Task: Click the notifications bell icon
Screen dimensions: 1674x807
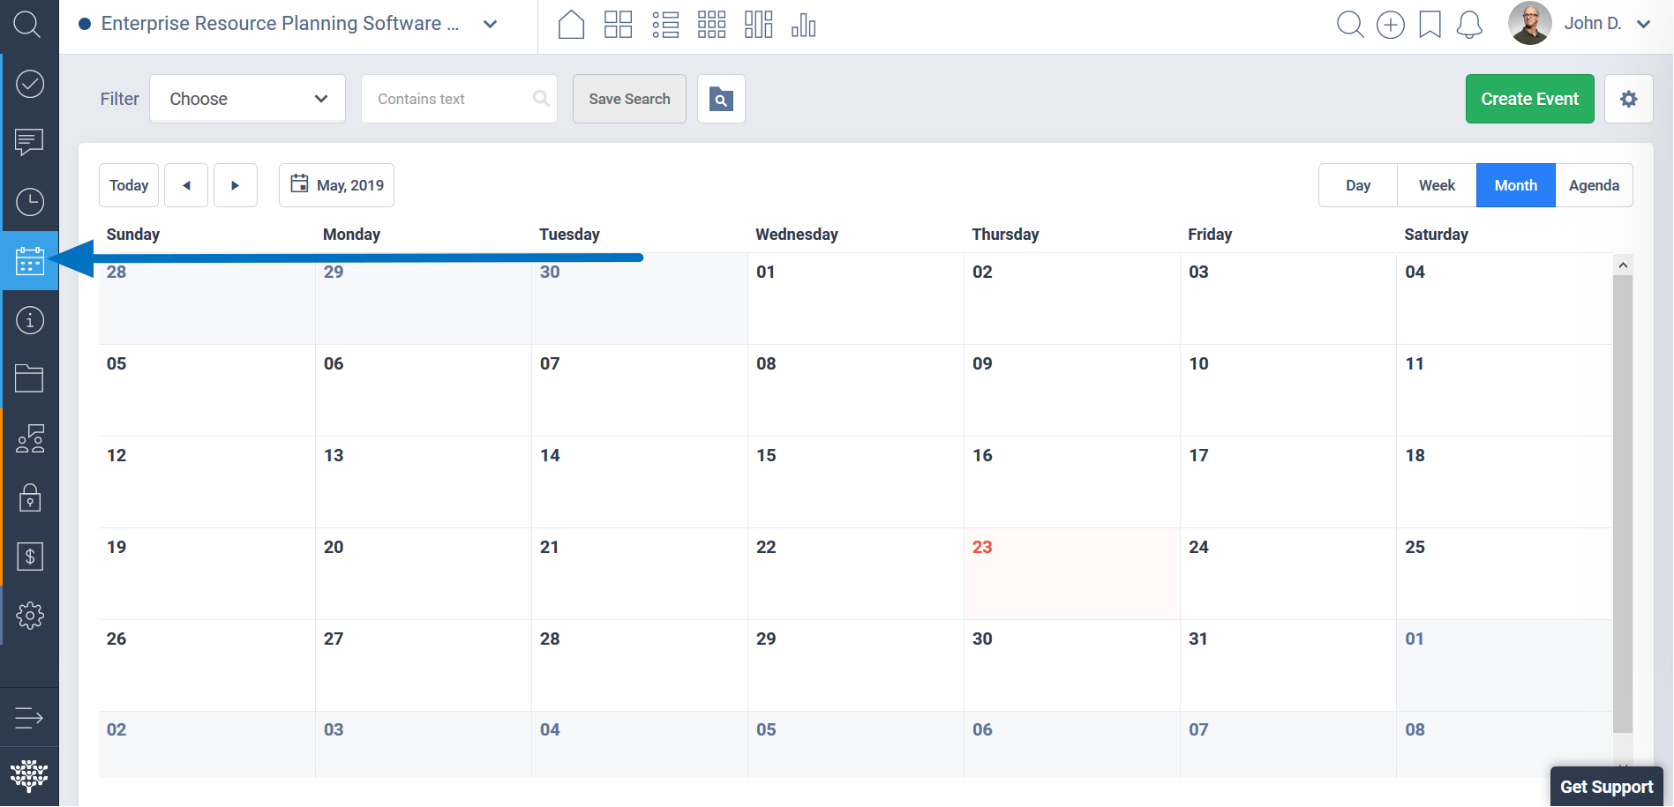Action: (1469, 25)
